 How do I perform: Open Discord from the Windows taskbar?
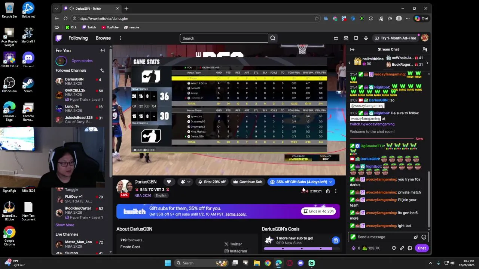coord(300,263)
